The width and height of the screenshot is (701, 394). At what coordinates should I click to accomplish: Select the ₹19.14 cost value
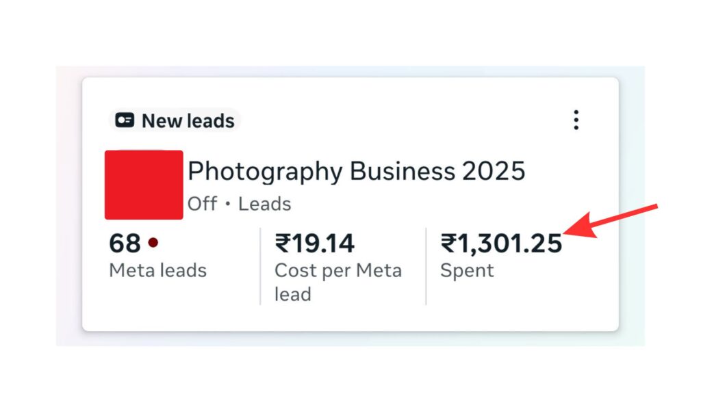click(x=314, y=244)
